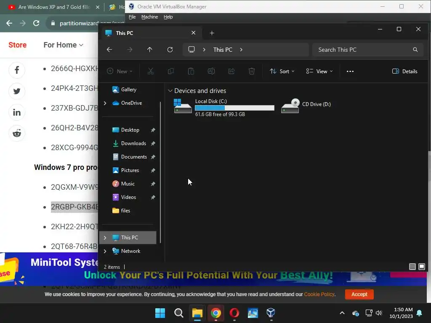Viewport: 431px width, 323px height.
Task: Go back in File Explorer
Action: click(109, 50)
